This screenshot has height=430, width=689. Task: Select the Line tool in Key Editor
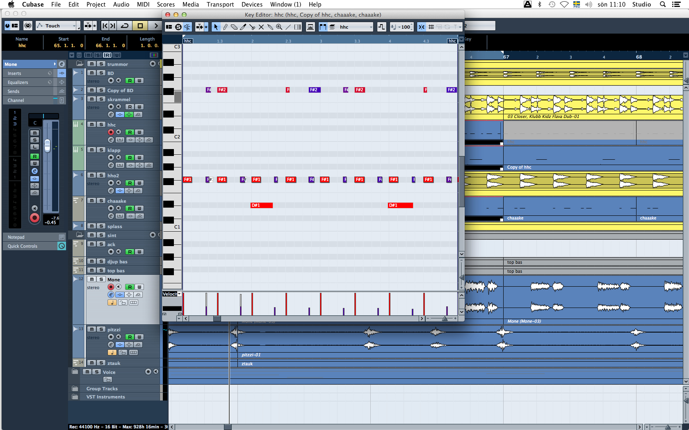[288, 27]
